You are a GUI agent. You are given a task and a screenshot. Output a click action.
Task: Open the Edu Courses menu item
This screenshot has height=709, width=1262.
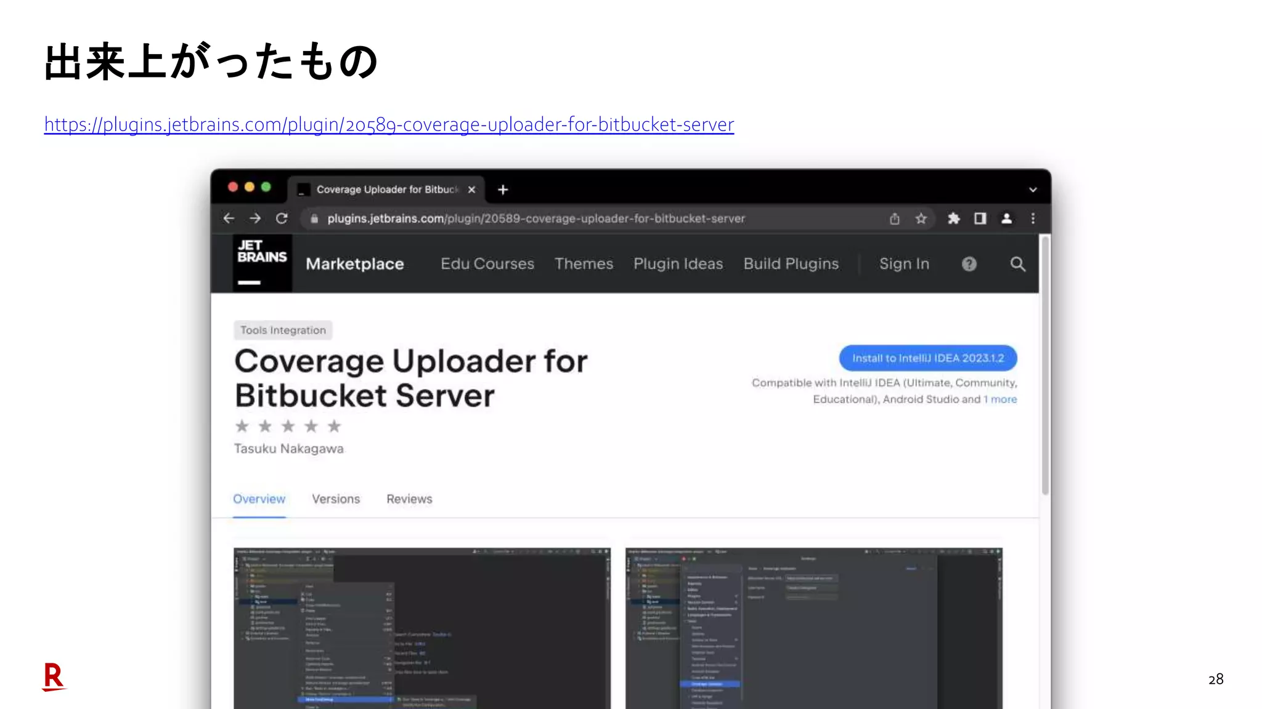[x=487, y=264]
